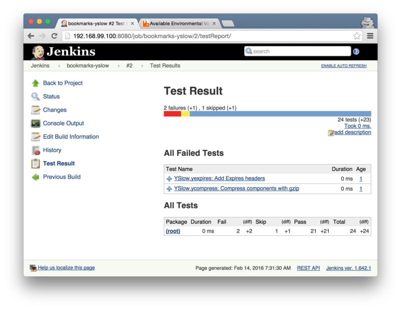The image size is (401, 310).
Task: Bookmark this page with the star icon
Action: (356, 36)
